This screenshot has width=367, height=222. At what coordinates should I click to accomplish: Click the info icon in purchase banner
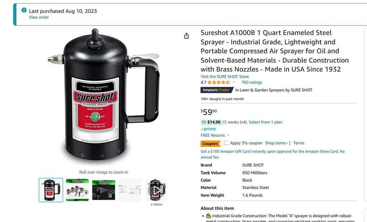pyautogui.click(x=24, y=10)
